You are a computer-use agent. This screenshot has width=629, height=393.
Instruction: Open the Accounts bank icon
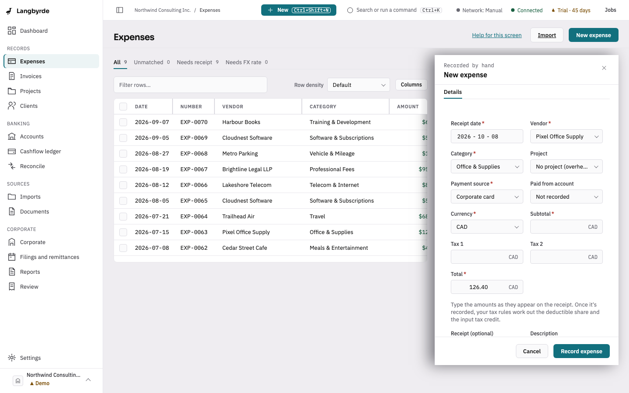click(12, 136)
